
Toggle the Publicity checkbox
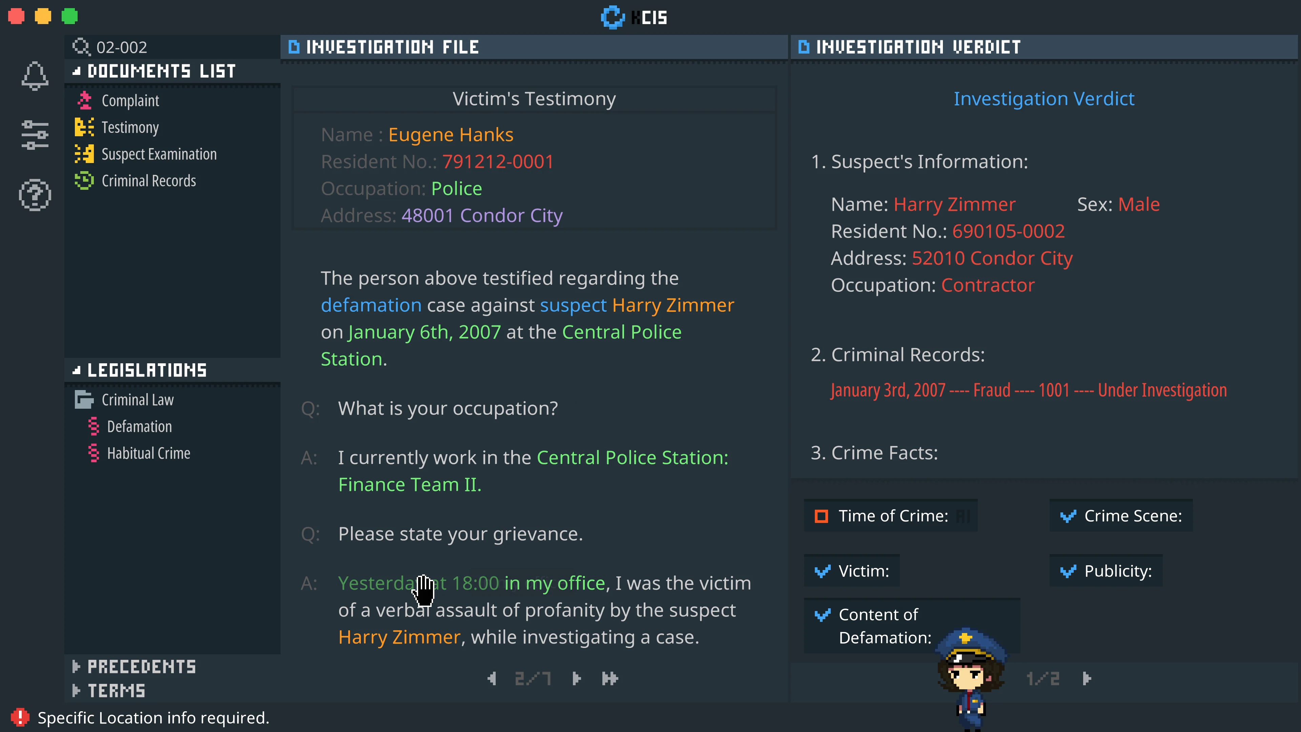[x=1068, y=571]
